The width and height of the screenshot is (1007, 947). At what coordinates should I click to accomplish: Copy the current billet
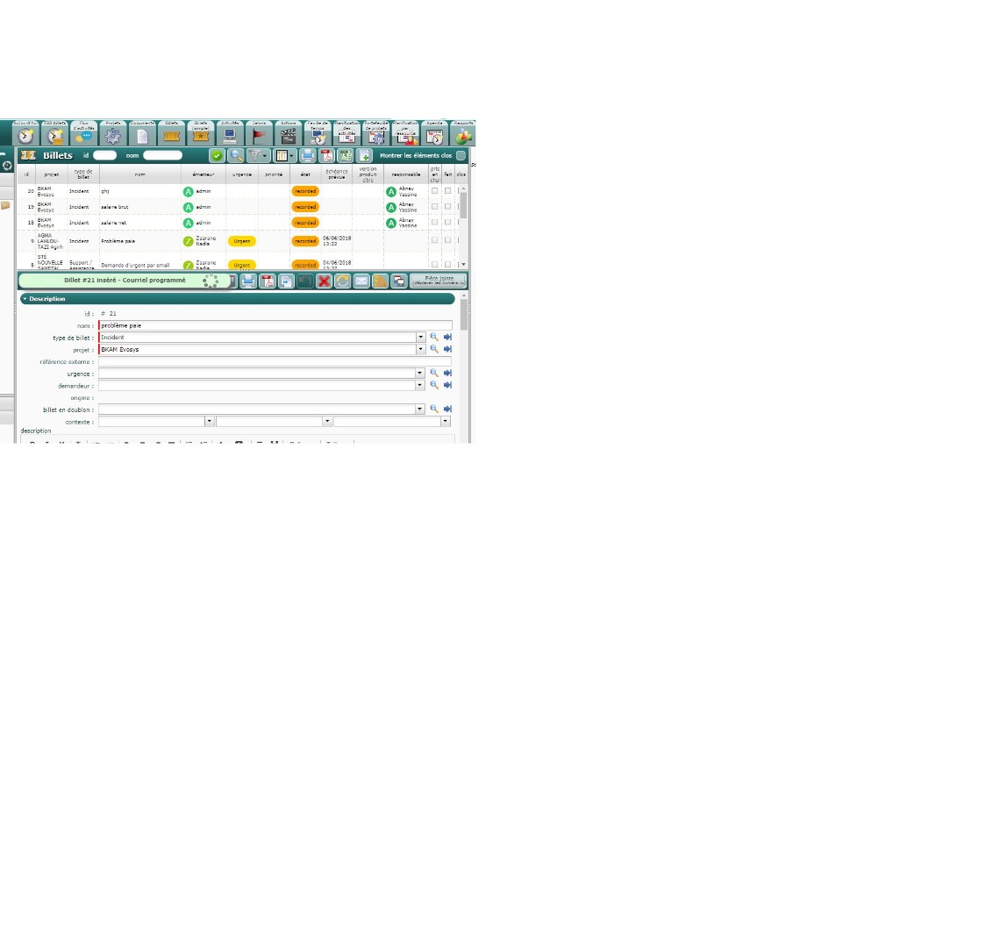(x=287, y=281)
